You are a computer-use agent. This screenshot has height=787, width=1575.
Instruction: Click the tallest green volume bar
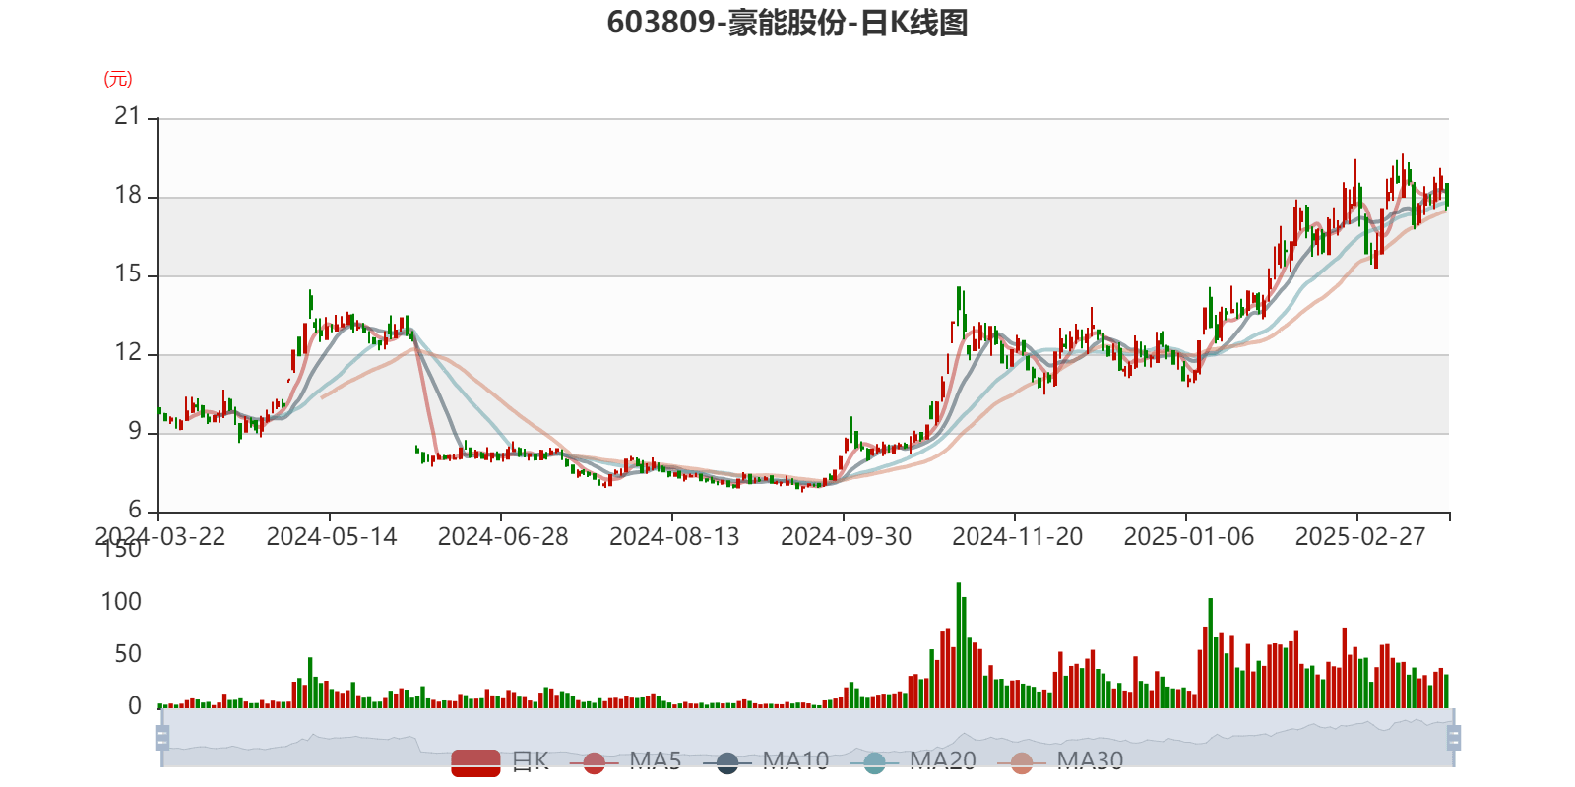(x=959, y=644)
